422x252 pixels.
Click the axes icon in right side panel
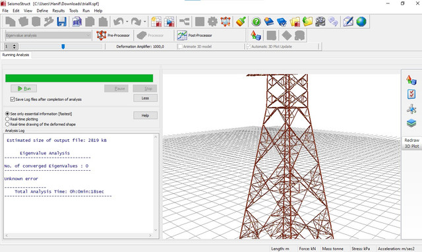coord(411,109)
